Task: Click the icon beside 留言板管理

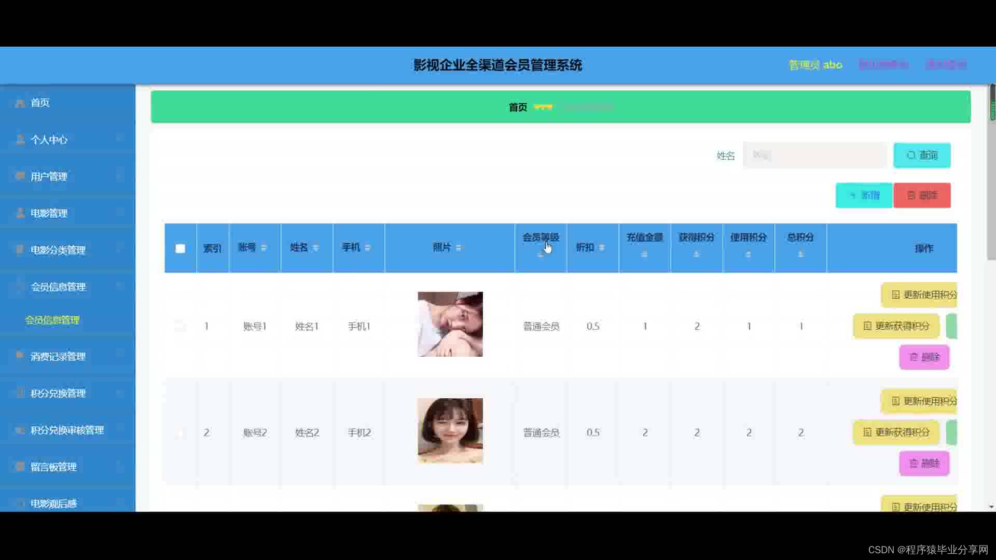Action: pos(20,467)
